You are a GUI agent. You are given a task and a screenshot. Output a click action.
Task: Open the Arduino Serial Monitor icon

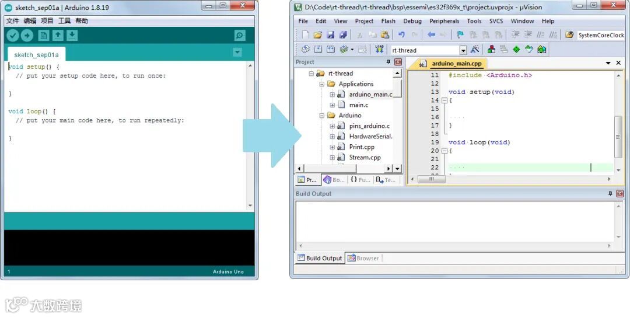pos(240,36)
